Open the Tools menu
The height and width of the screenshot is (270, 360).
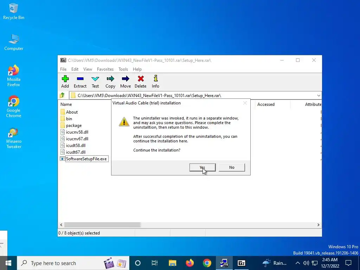coord(123,69)
